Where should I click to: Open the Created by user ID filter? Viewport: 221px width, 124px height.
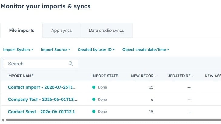point(96,50)
